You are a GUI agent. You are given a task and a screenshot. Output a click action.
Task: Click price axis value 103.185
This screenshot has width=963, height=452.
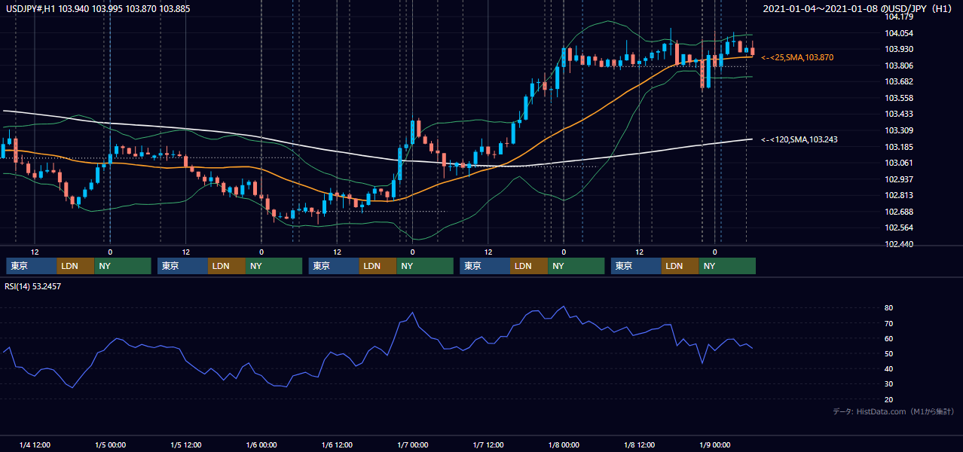(x=899, y=147)
